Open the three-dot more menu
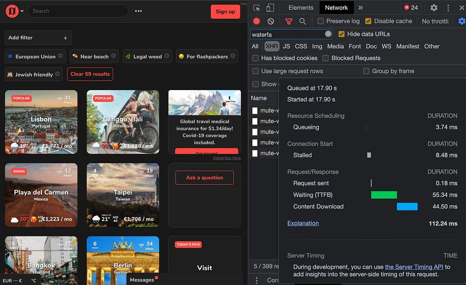This screenshot has width=466, height=285. click(138, 11)
